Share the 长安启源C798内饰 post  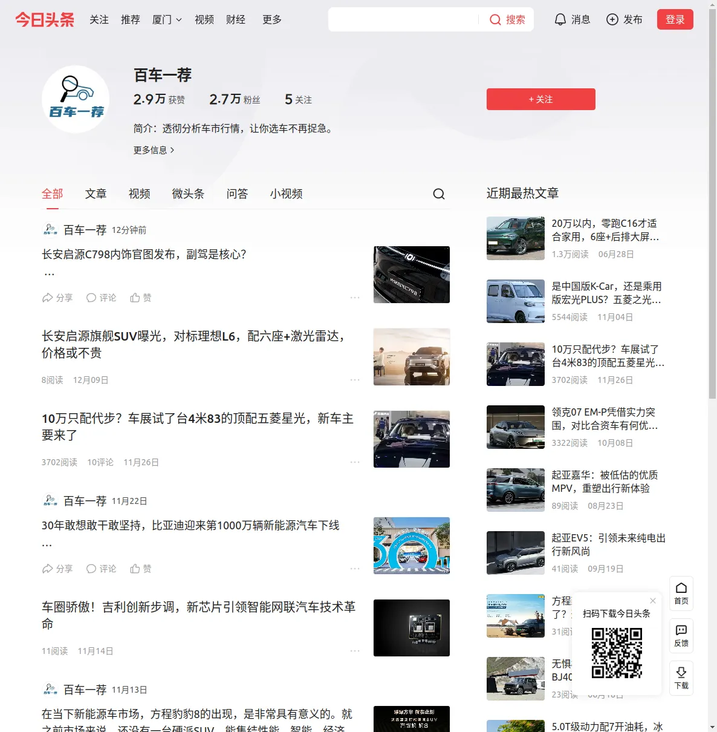click(x=57, y=298)
